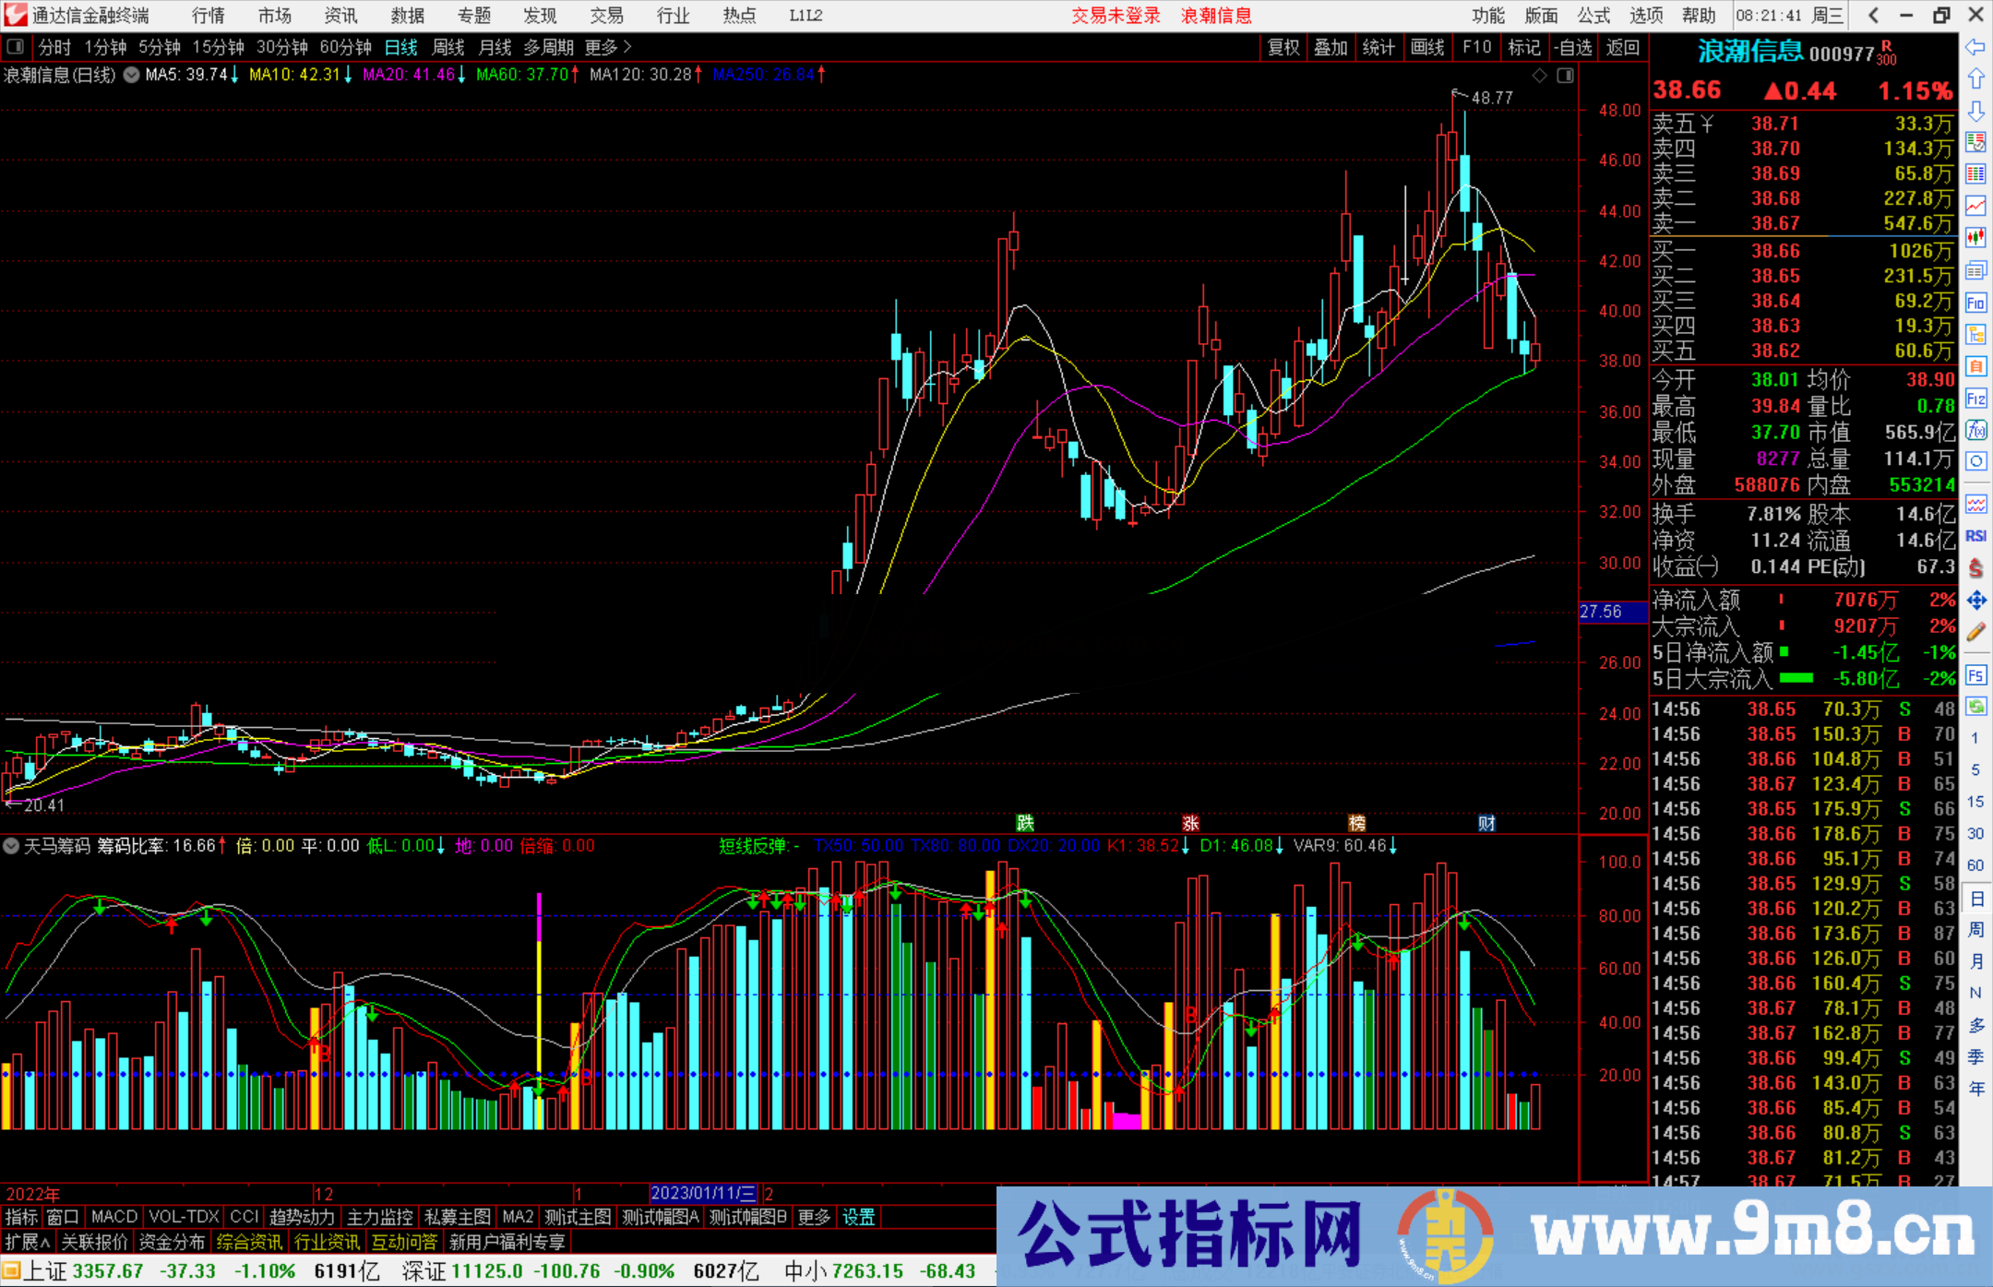Click the 浪潮信息 stock name in the quote panel
This screenshot has height=1287, width=1993.
pos(1750,52)
